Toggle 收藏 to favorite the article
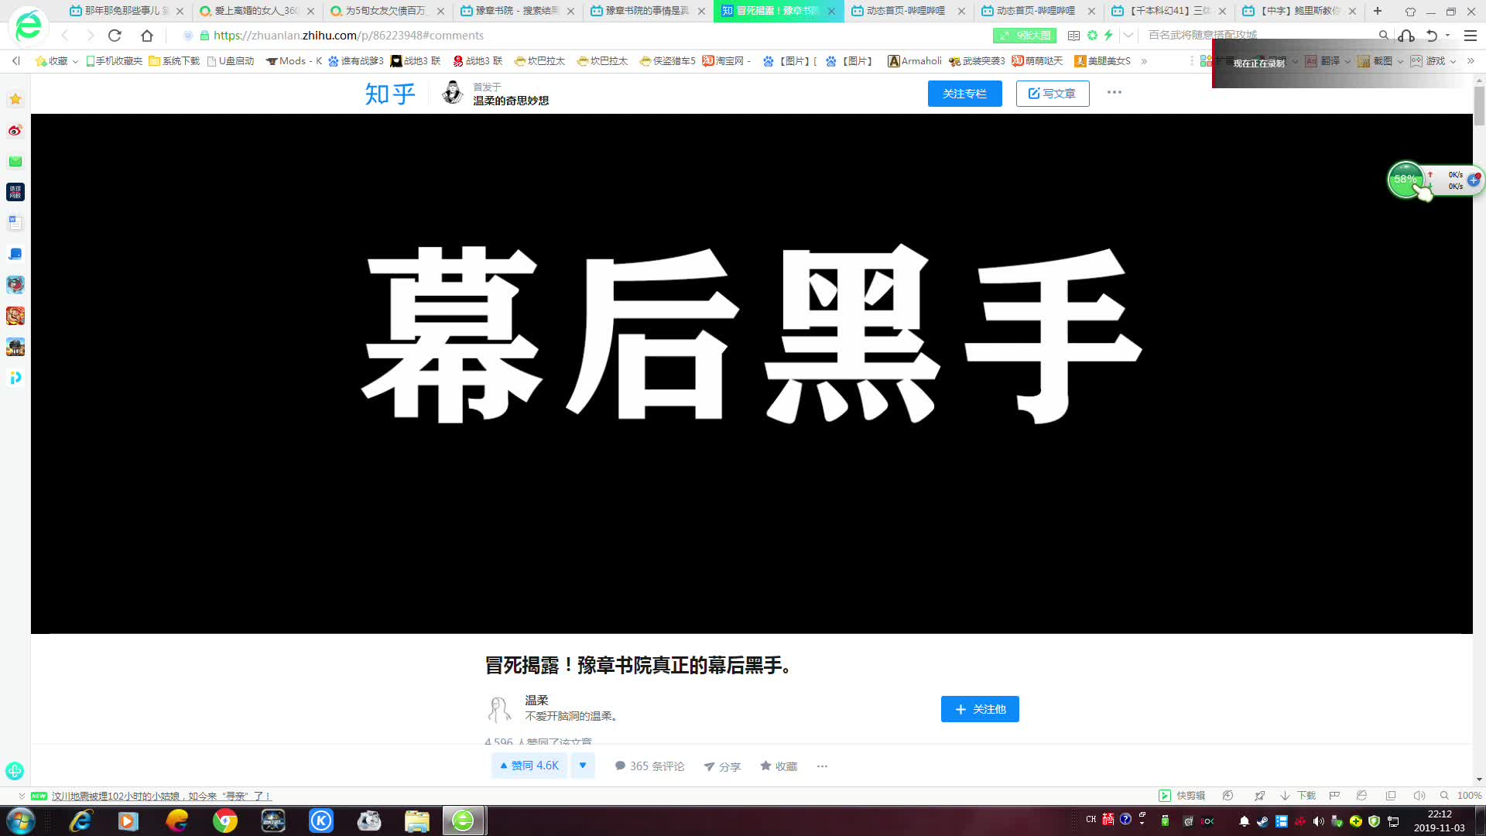Screen dimensions: 1486x836 (x=778, y=766)
